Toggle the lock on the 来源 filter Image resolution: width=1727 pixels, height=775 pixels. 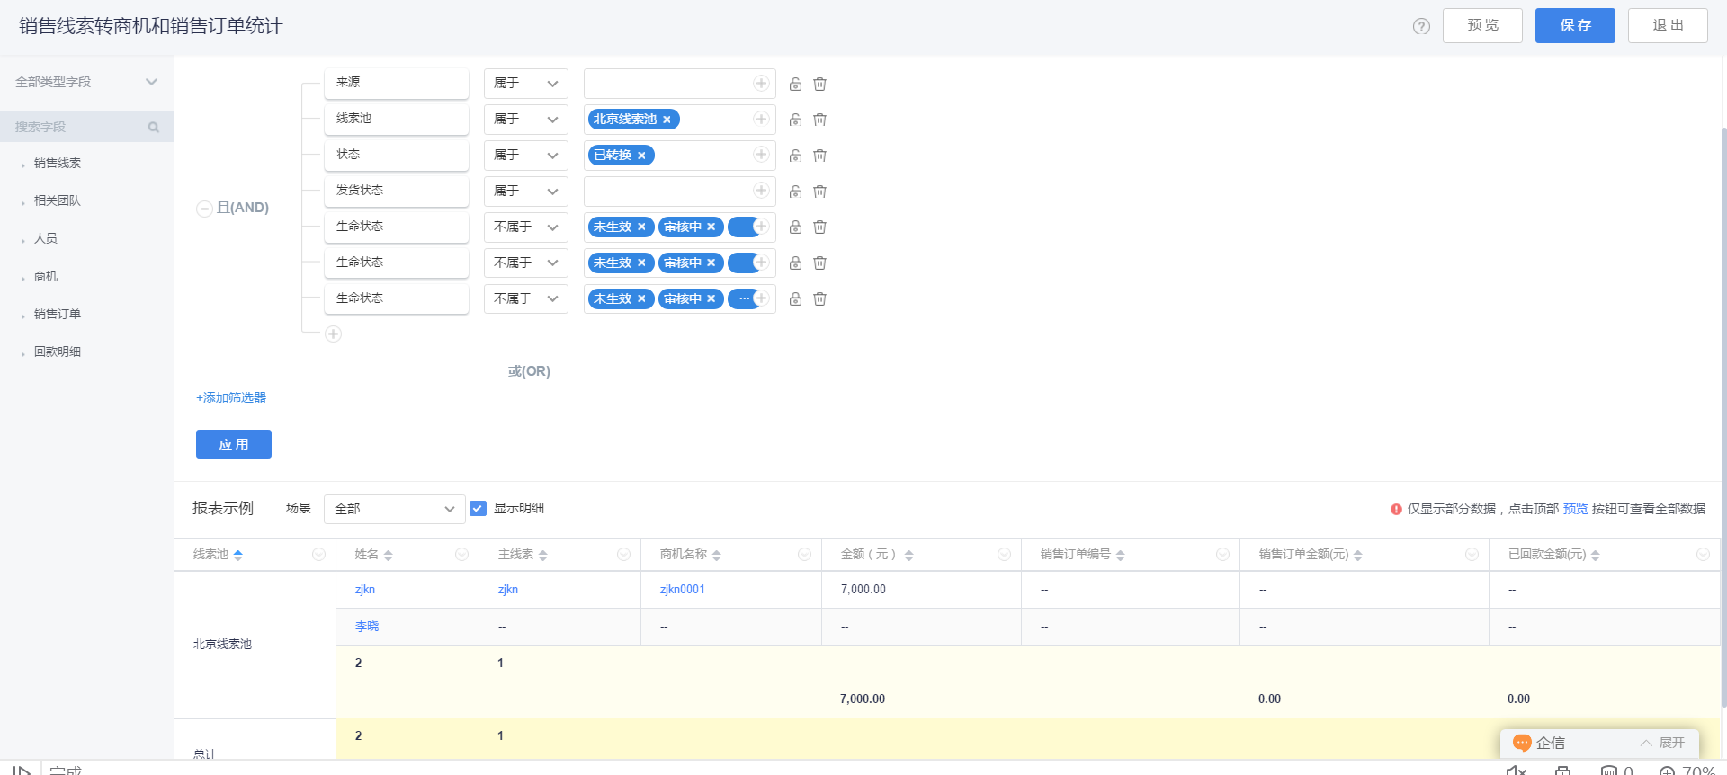(x=795, y=84)
